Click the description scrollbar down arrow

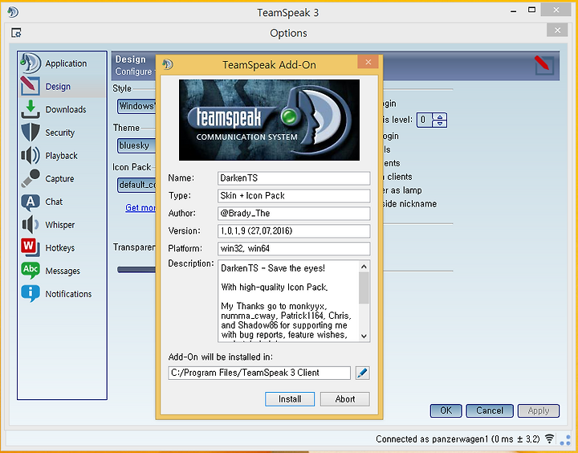coord(364,336)
